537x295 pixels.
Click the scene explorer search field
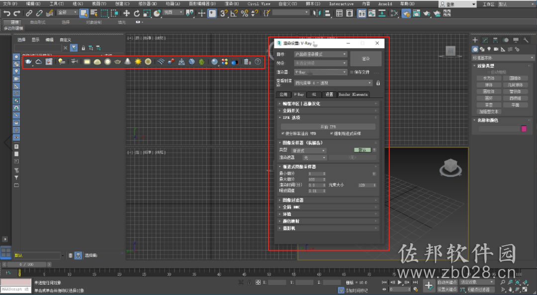38,48
